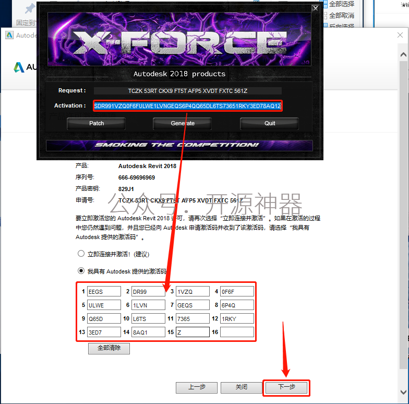Select 立即连接并激活 radio option

pos(81,254)
